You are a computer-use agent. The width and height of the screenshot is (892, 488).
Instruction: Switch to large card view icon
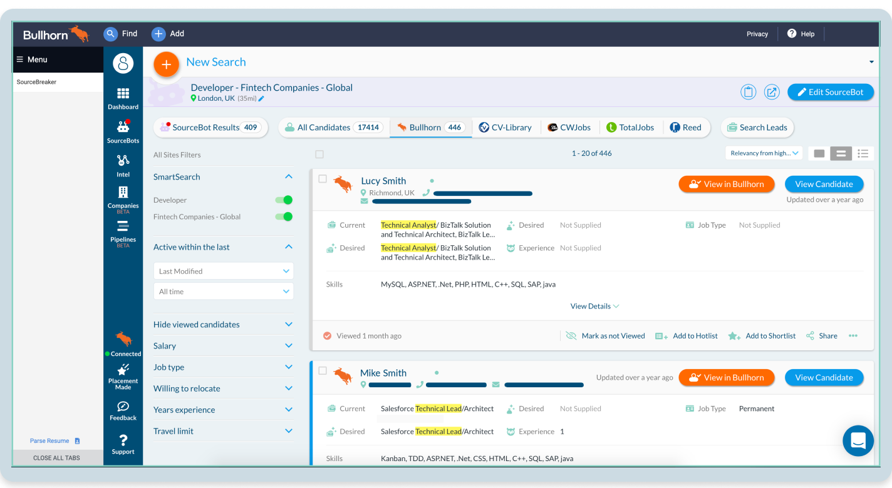click(819, 153)
